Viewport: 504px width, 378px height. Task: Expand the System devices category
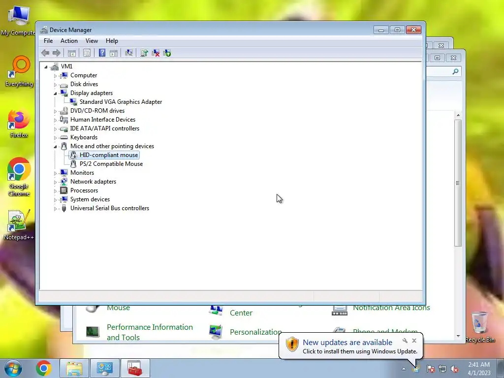click(x=55, y=200)
